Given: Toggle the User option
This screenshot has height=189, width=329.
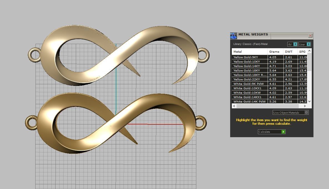Looking at the screenshot, I should 304,44.
